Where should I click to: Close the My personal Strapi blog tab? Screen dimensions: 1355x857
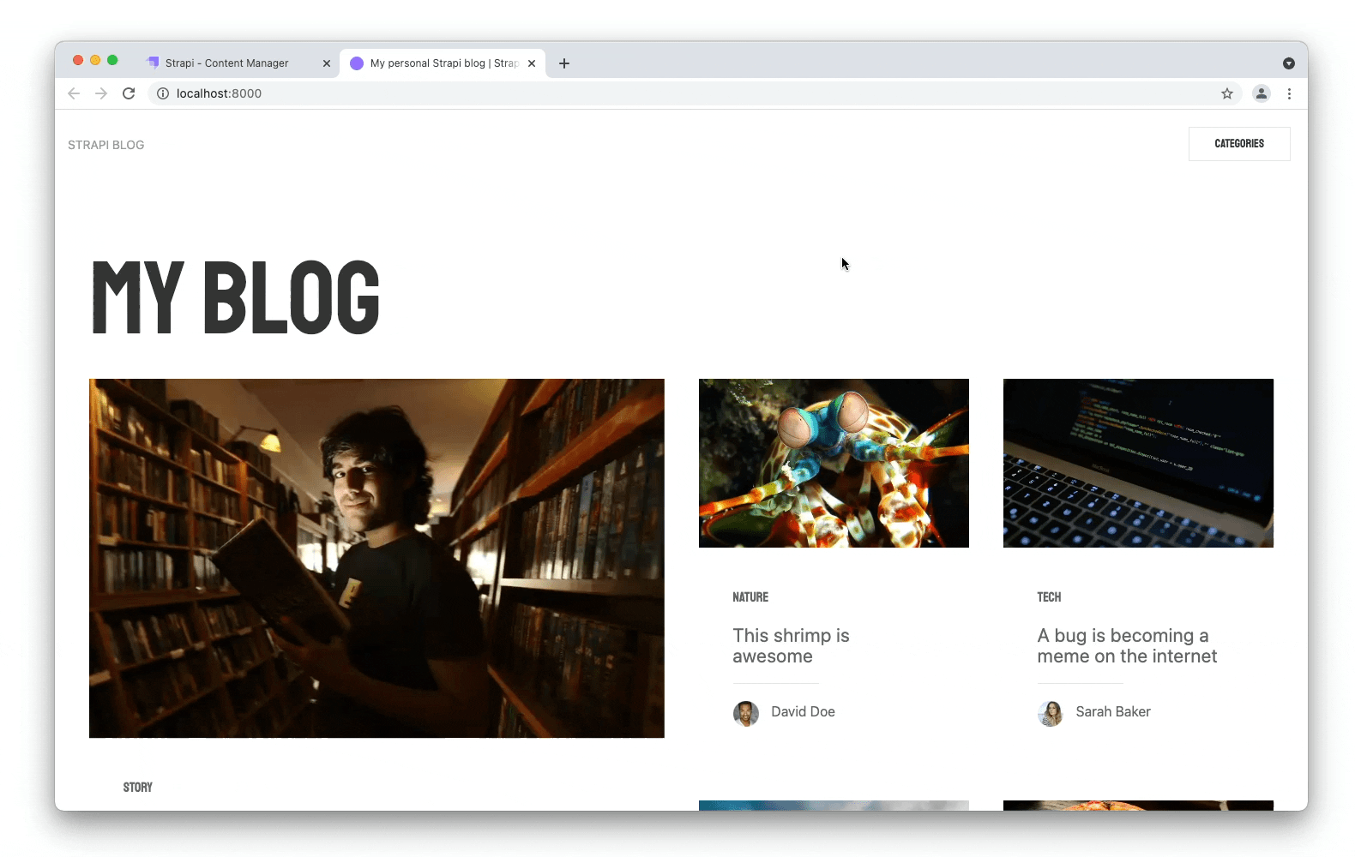click(532, 63)
